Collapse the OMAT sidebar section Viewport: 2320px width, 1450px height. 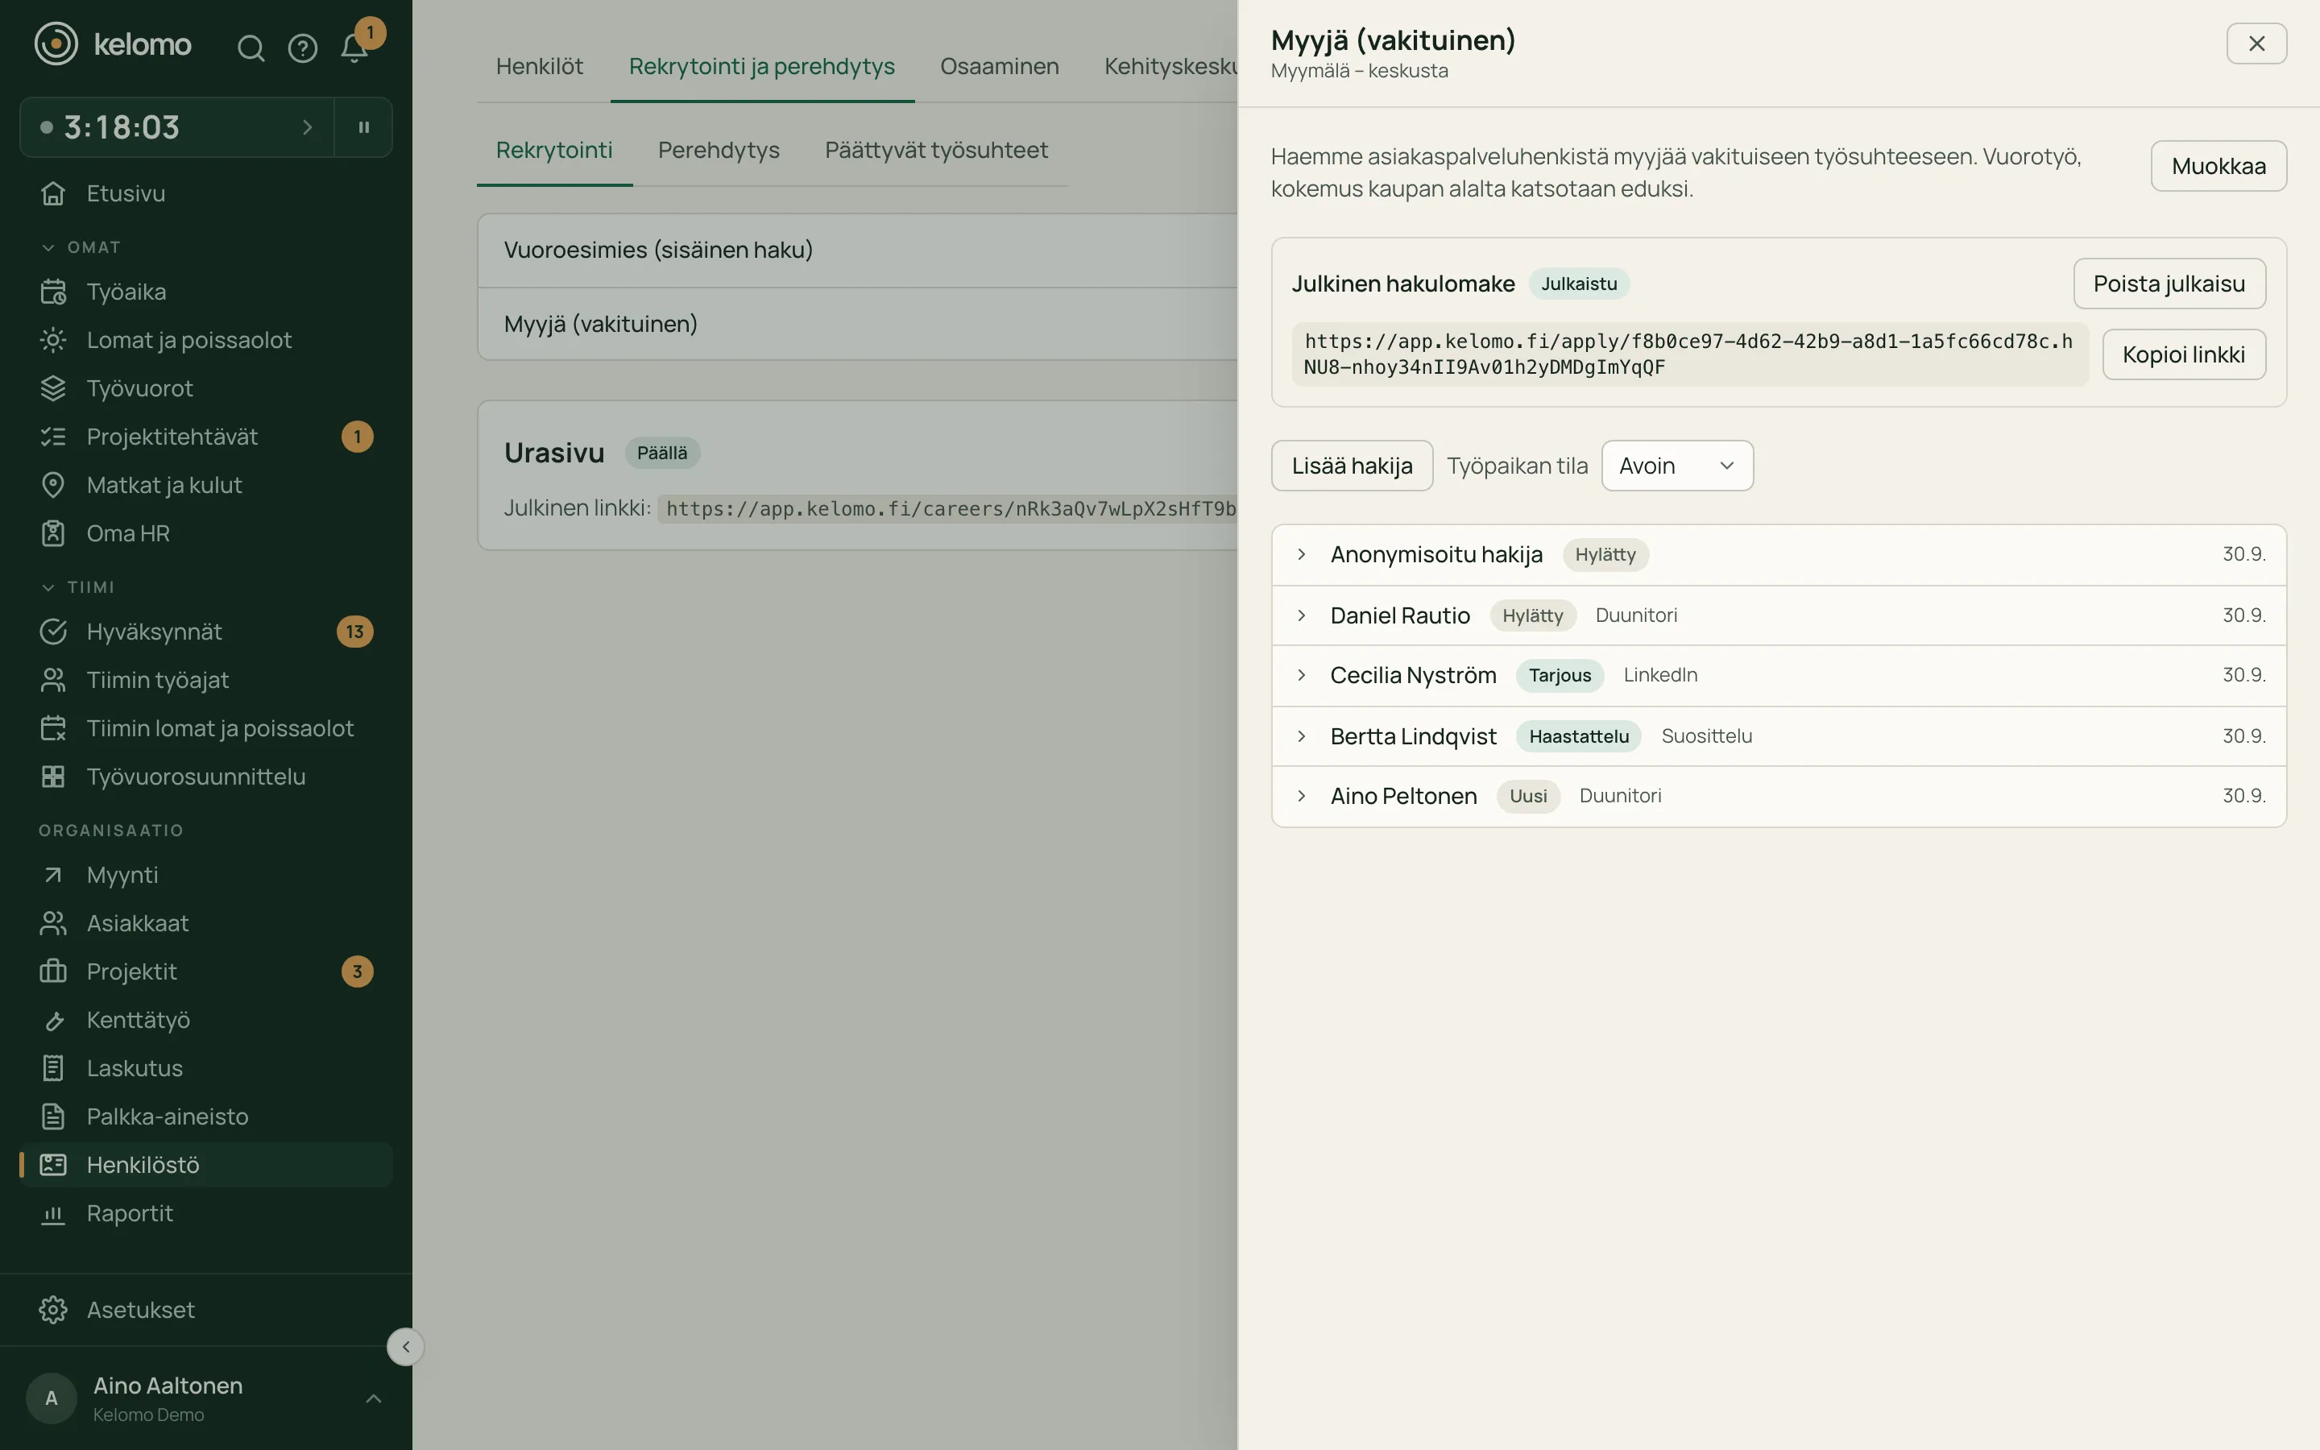click(x=81, y=247)
